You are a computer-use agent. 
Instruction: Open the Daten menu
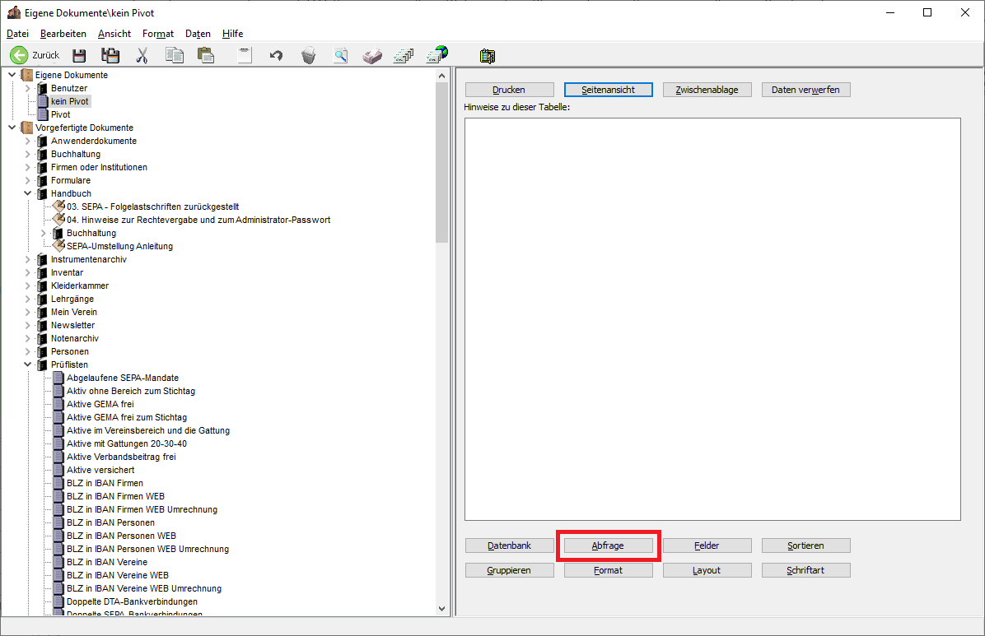pyautogui.click(x=198, y=34)
